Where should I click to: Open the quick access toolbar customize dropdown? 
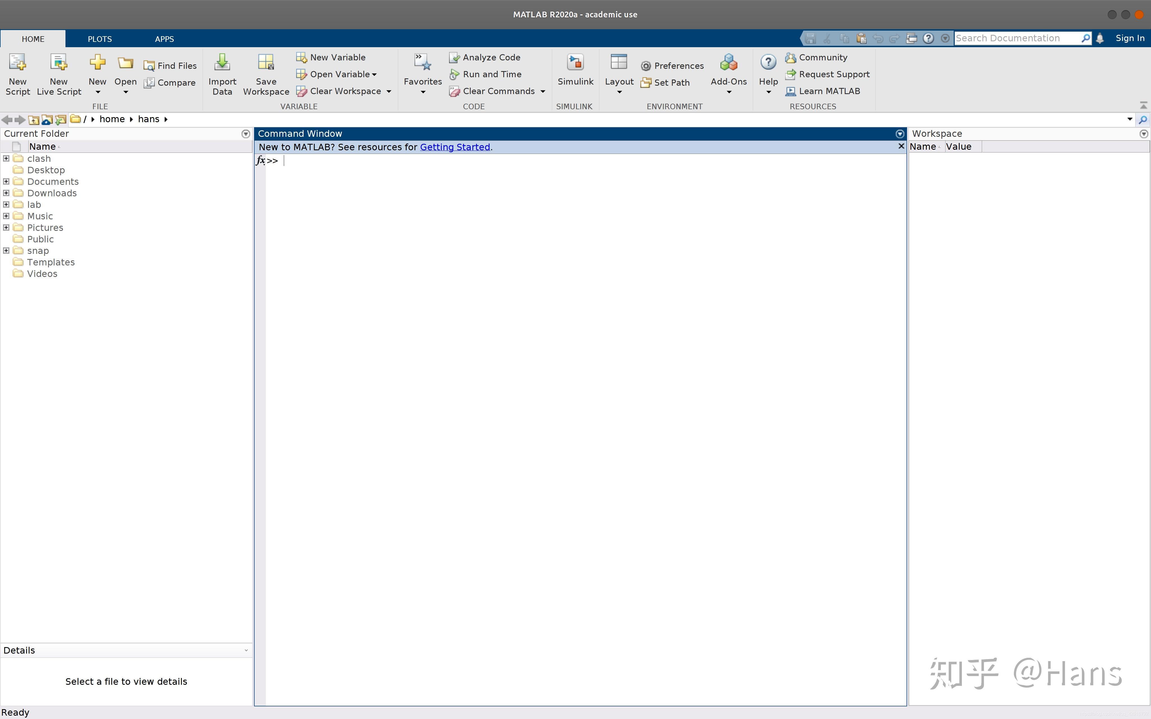[946, 38]
